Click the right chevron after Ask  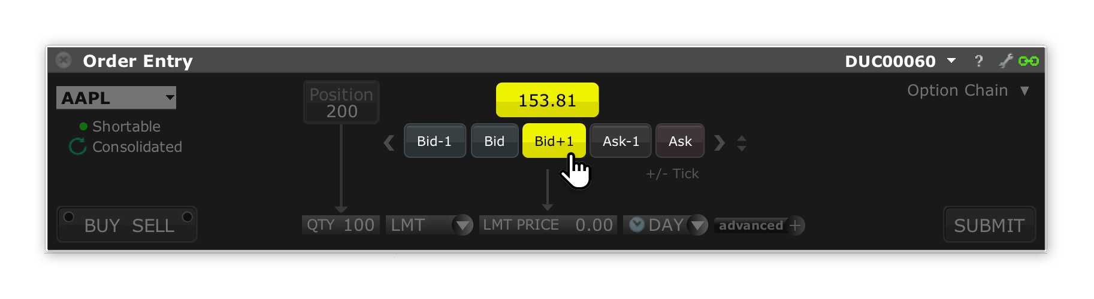720,142
